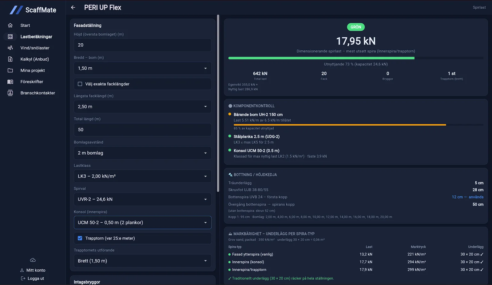Uncheck the Trapptorn (var 25:e meter) checkbox

[80, 238]
